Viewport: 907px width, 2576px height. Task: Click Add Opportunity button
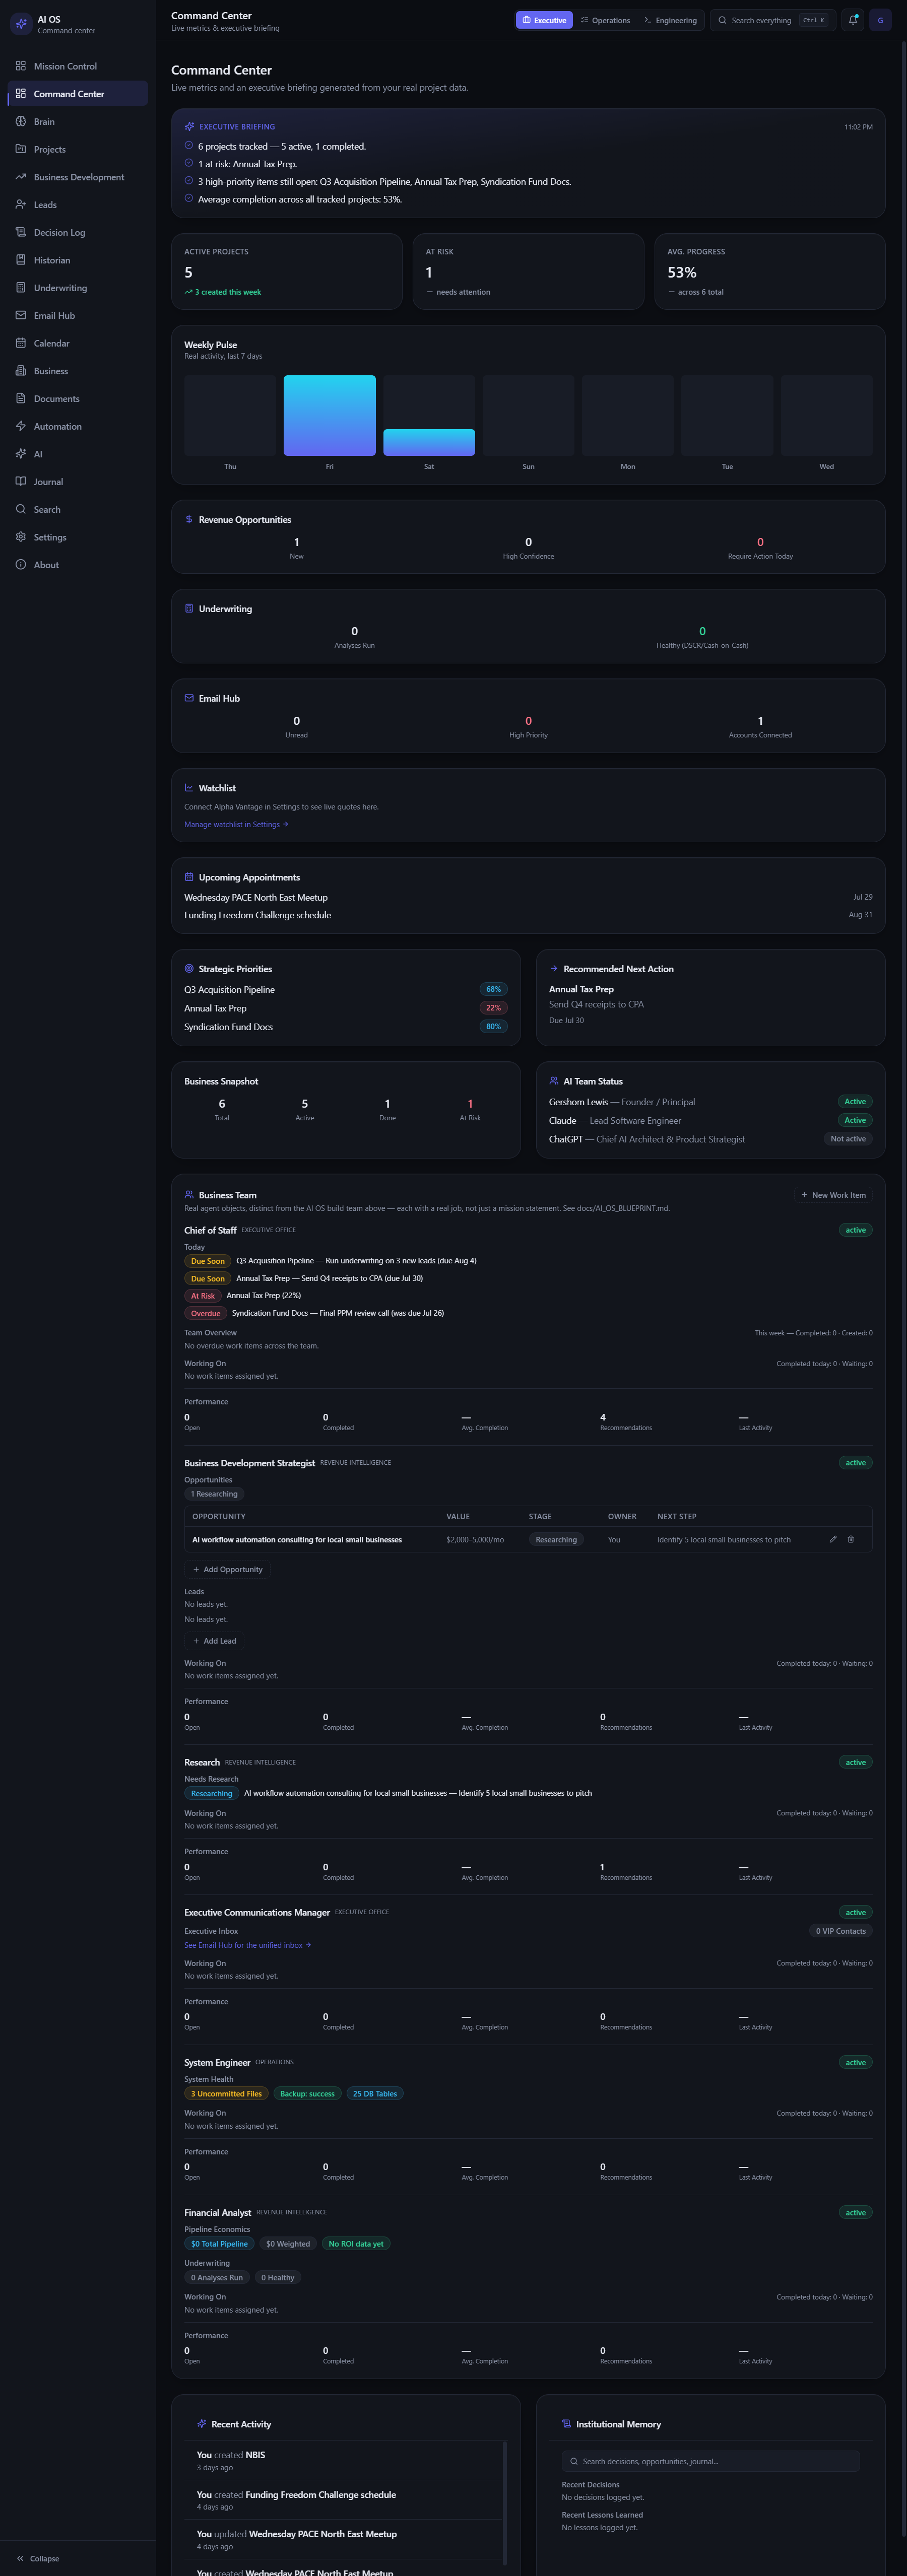click(x=227, y=1569)
